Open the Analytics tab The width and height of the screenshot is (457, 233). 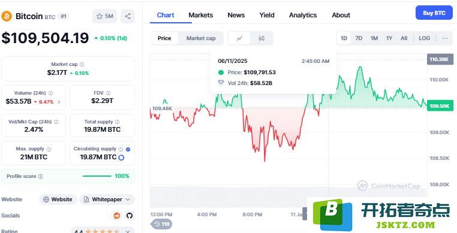[303, 15]
